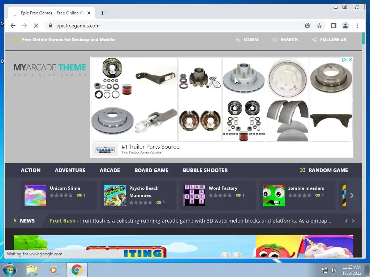Screen dimensions: 370x277
Task: Click the browser forward arrow
Action: [x=25, y=26]
